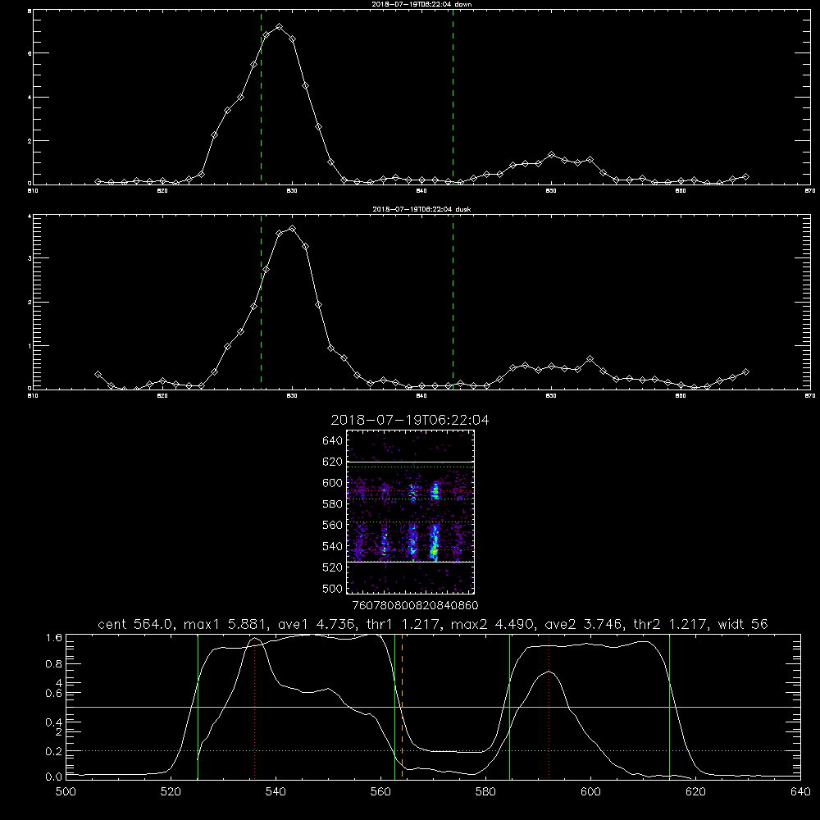Click 'thr2 1.217' in the bottom plot title
This screenshot has height=820, width=820.
click(x=671, y=624)
